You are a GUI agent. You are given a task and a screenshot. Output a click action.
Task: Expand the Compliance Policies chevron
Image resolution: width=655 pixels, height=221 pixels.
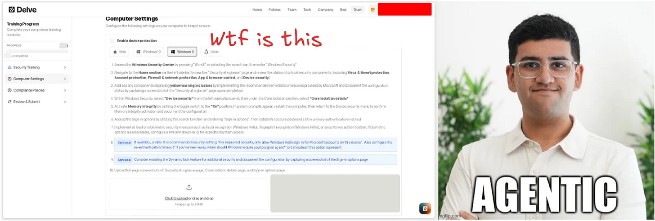(65, 90)
